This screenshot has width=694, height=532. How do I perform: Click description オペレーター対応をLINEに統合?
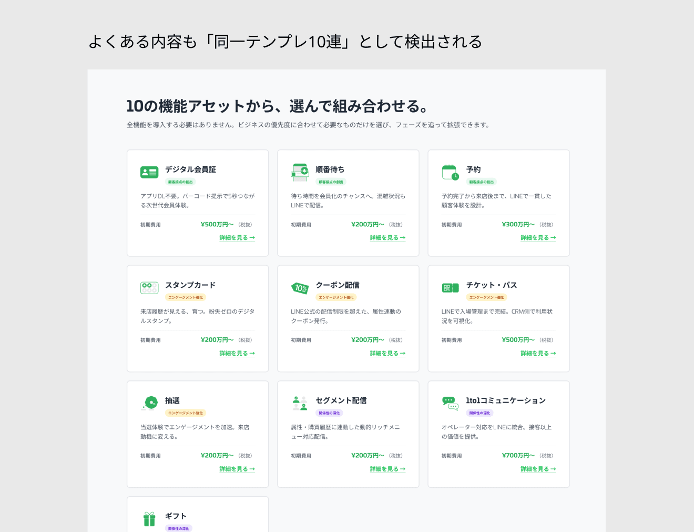pyautogui.click(x=497, y=432)
